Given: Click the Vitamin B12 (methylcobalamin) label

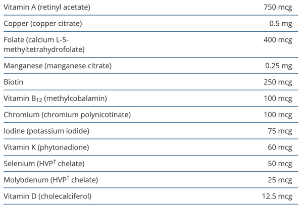Looking at the screenshot, I should (x=55, y=98).
